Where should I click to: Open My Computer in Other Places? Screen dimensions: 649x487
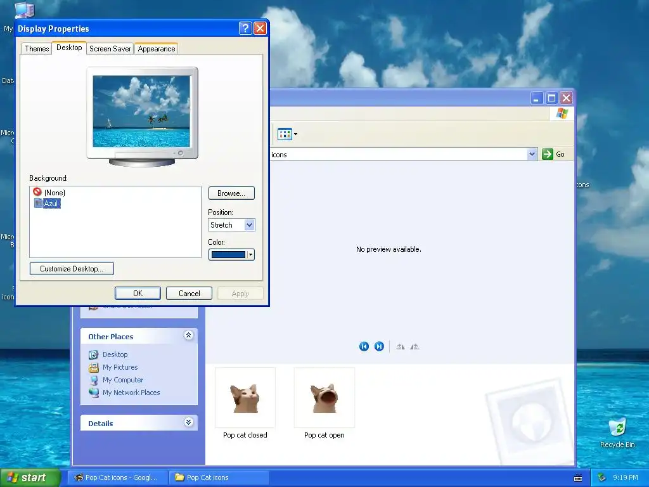[x=123, y=380]
